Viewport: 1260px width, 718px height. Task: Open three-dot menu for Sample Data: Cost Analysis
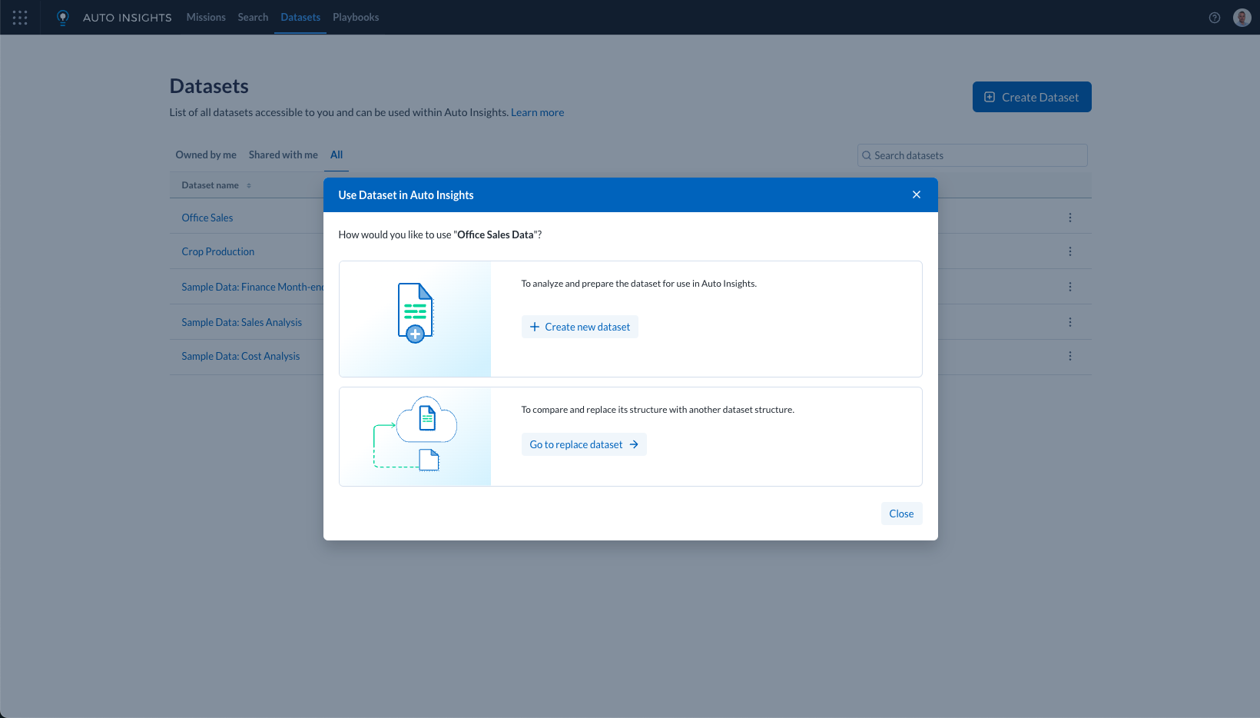(1069, 356)
